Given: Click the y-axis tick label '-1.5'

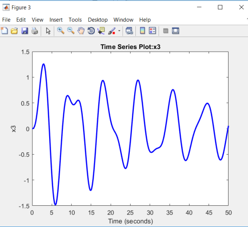Looking at the screenshot, I should [x=24, y=206].
